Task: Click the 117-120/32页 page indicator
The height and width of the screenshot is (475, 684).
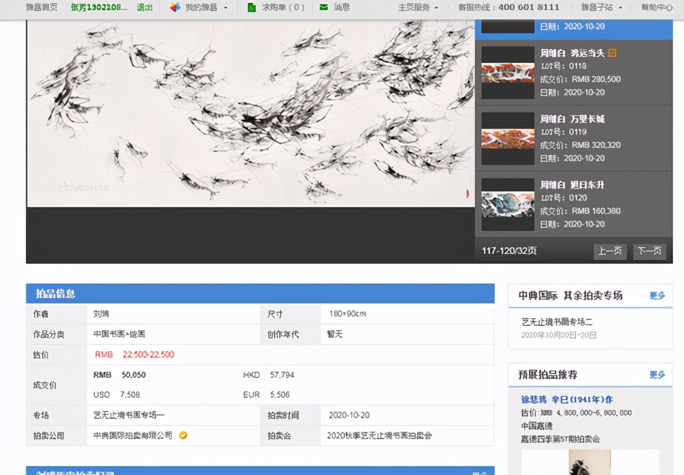Action: pos(509,251)
